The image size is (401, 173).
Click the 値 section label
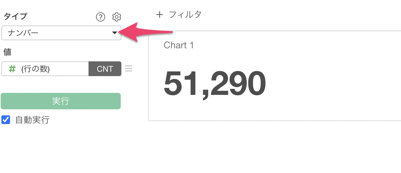pyautogui.click(x=8, y=52)
